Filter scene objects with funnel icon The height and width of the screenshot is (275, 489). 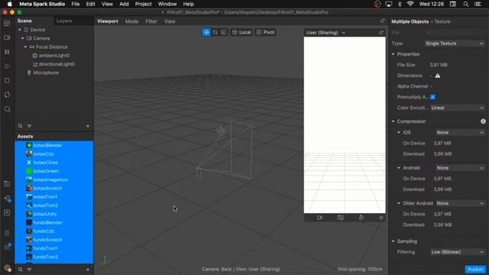point(29,126)
